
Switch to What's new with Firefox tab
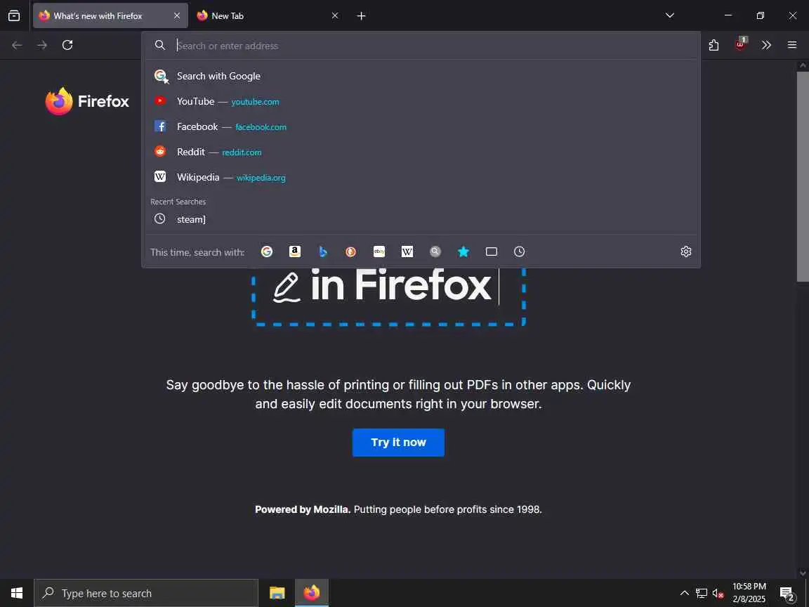110,15
